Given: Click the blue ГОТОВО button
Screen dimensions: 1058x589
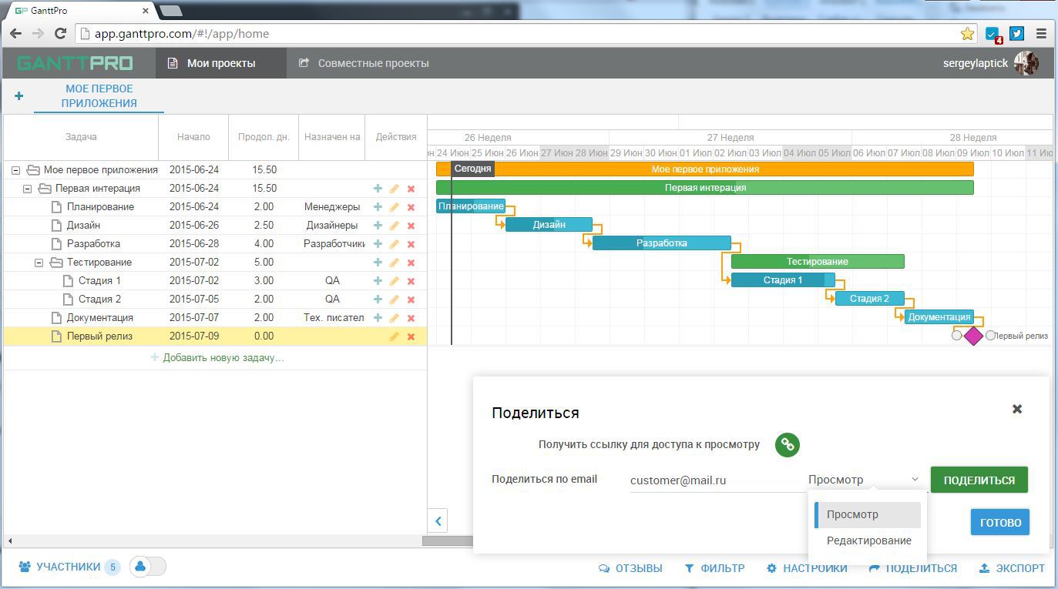Looking at the screenshot, I should point(1000,522).
